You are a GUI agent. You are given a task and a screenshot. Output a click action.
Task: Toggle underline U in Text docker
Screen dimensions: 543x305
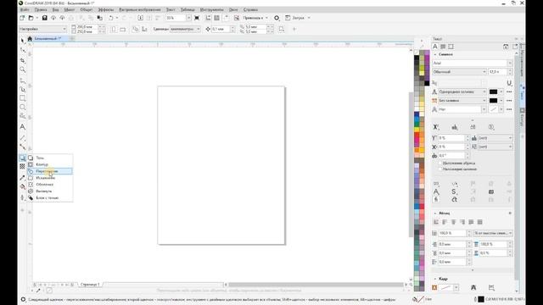(x=509, y=83)
